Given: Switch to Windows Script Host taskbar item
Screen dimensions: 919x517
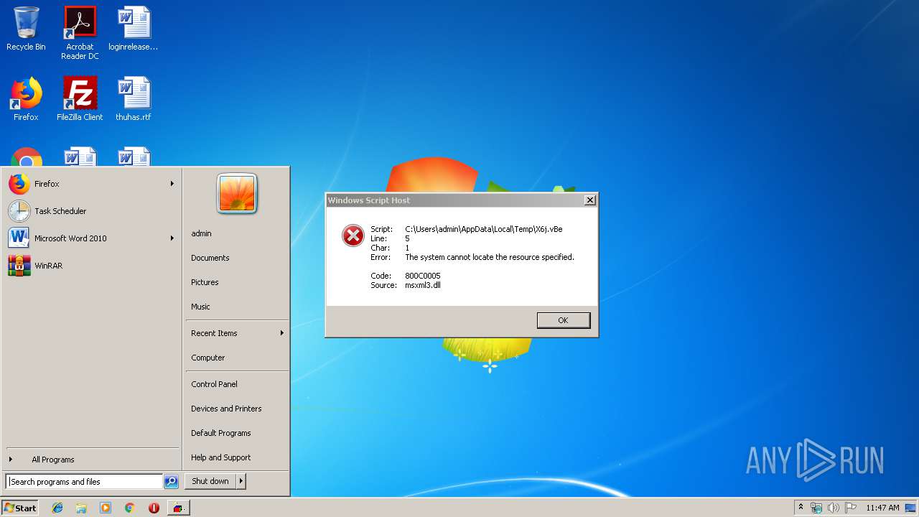Looking at the screenshot, I should point(178,508).
